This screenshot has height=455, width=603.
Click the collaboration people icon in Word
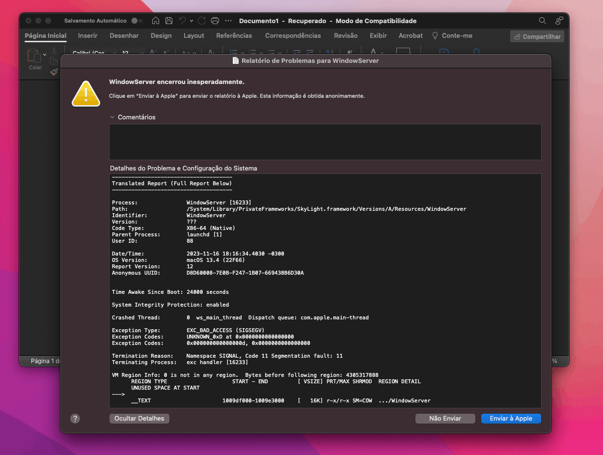(559, 21)
